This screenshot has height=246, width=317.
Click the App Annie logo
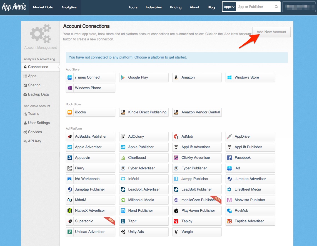click(x=14, y=7)
